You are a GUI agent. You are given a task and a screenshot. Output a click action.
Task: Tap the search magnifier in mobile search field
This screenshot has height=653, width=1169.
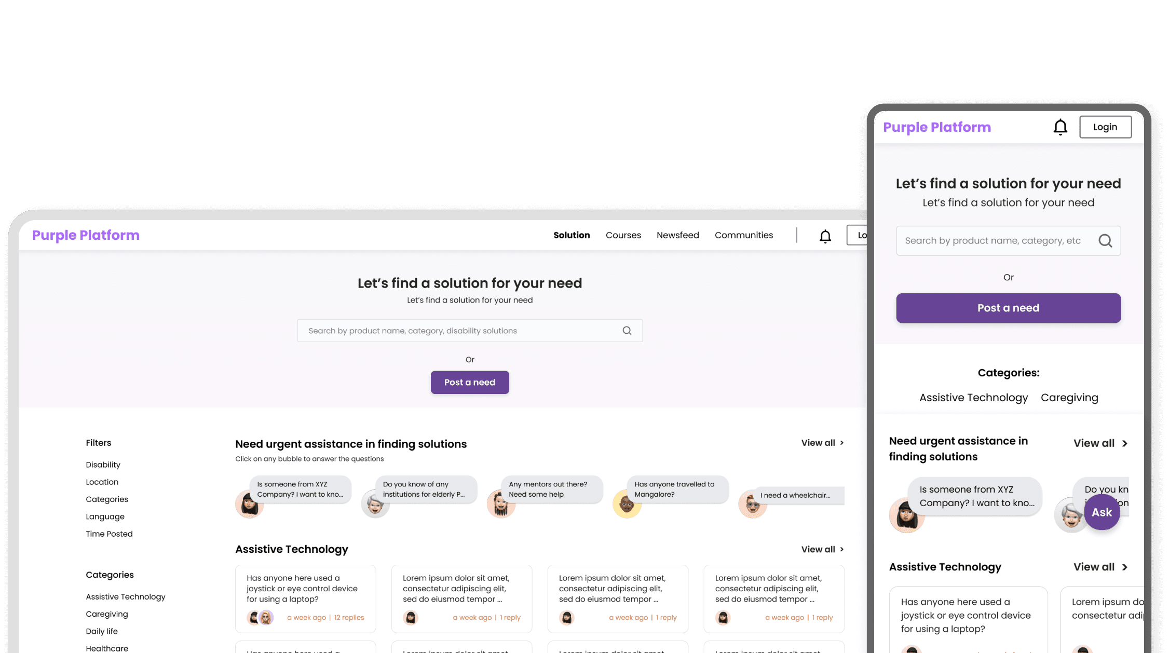coord(1105,241)
